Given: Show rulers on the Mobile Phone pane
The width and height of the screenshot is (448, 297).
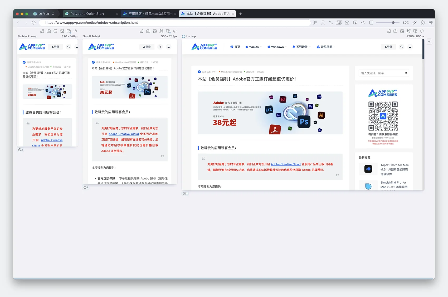Looking at the screenshot, I should [42, 31].
